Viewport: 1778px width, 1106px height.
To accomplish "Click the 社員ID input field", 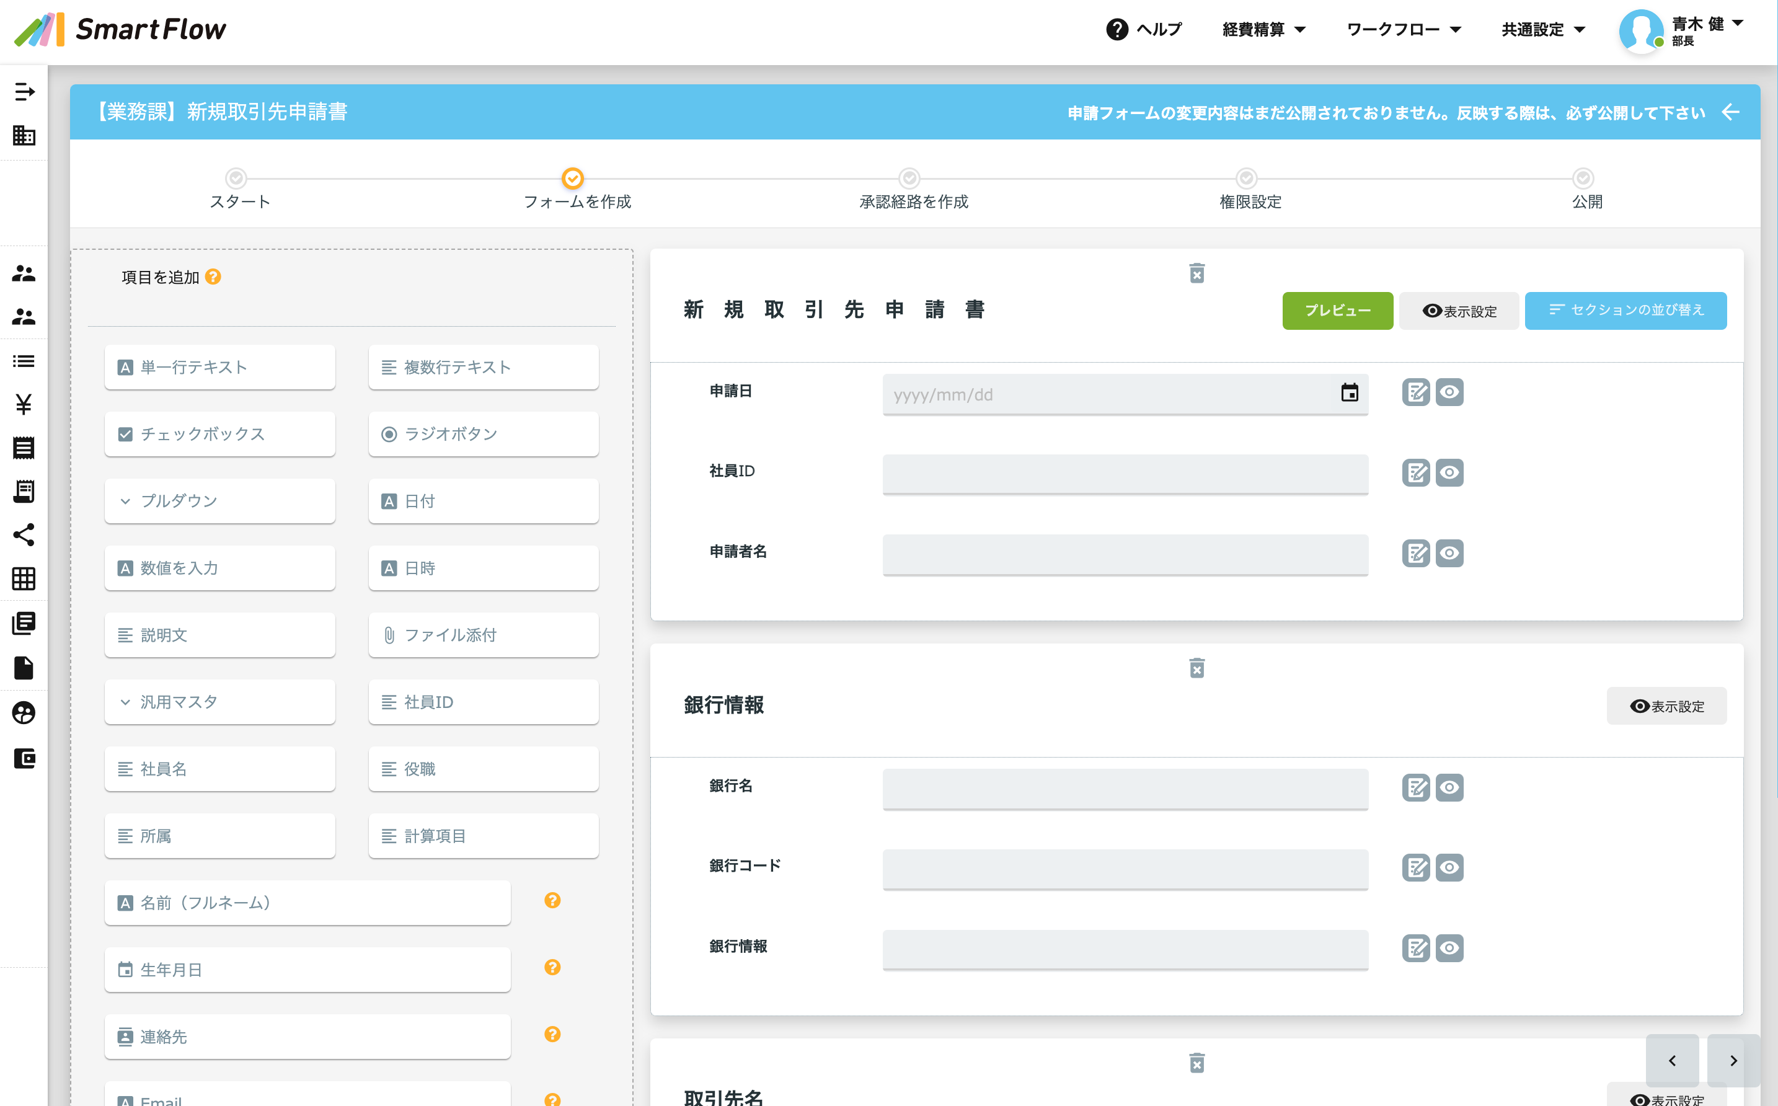I will (1125, 473).
